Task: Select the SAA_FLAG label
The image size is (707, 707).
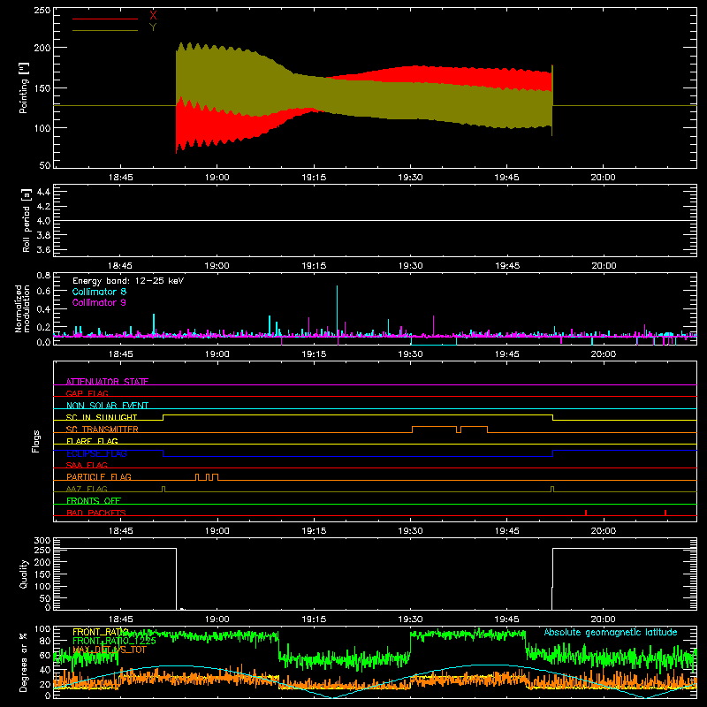Action: 87,465
